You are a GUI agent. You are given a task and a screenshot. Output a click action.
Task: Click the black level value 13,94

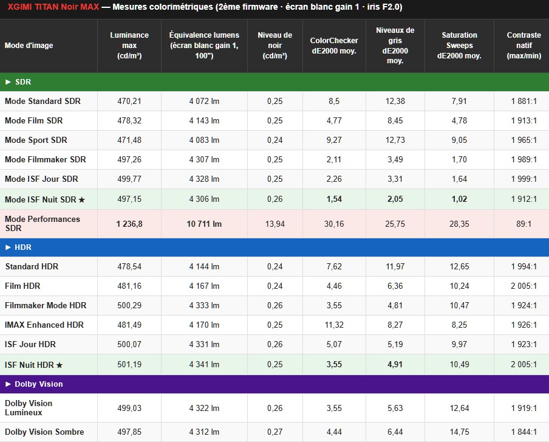click(x=275, y=224)
